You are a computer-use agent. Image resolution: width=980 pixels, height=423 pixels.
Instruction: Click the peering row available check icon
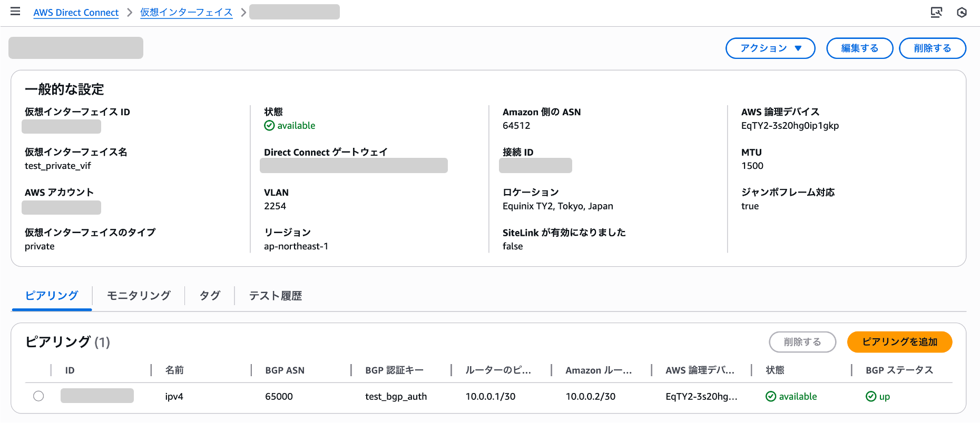click(771, 396)
